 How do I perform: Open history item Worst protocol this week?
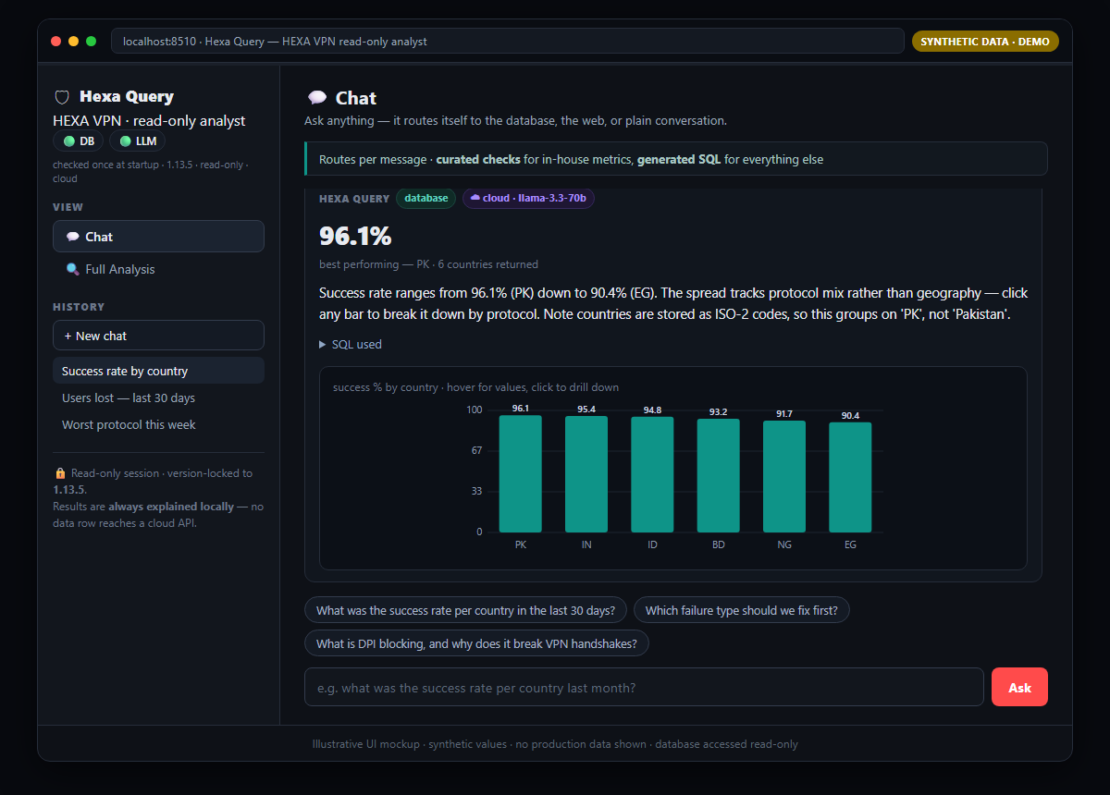[x=158, y=424]
